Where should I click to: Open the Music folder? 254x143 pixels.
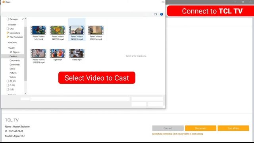(12, 69)
